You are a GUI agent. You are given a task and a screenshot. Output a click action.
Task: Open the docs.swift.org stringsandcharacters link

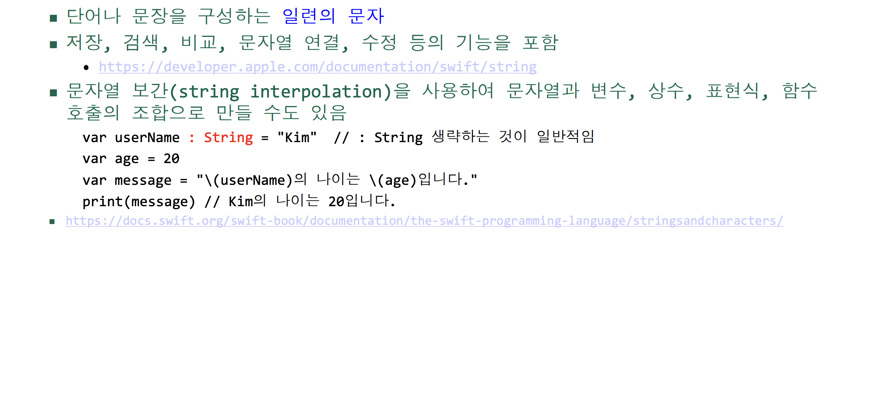[x=425, y=221]
